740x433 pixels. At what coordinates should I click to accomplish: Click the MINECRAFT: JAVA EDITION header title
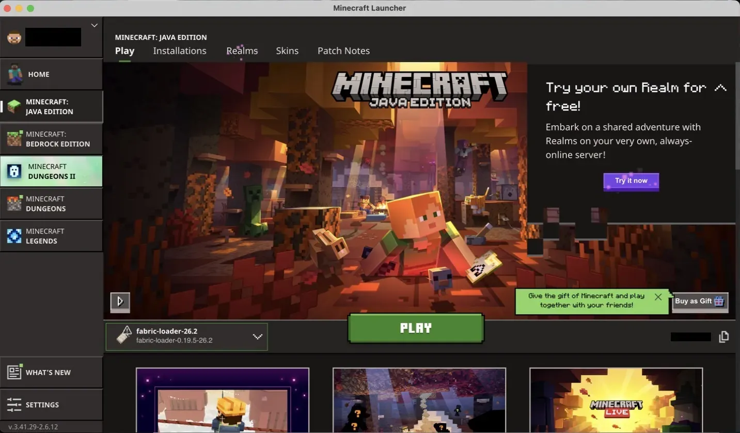pos(161,38)
